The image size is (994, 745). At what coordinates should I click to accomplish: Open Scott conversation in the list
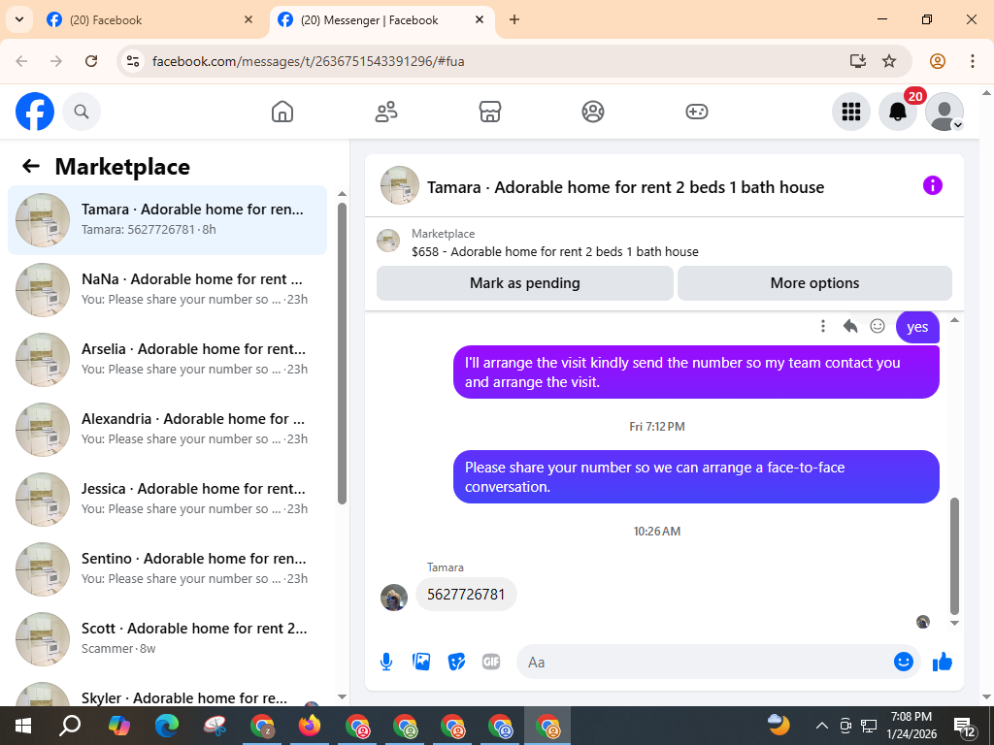coord(167,638)
